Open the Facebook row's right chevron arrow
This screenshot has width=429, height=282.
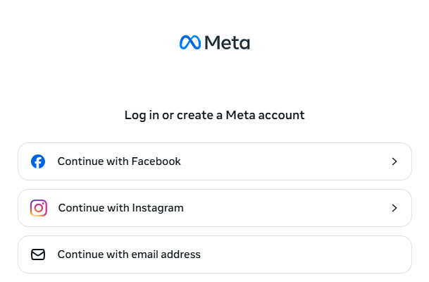tap(394, 161)
